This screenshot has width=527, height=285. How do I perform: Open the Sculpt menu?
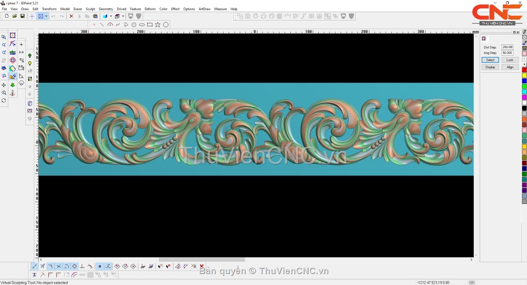coord(90,9)
